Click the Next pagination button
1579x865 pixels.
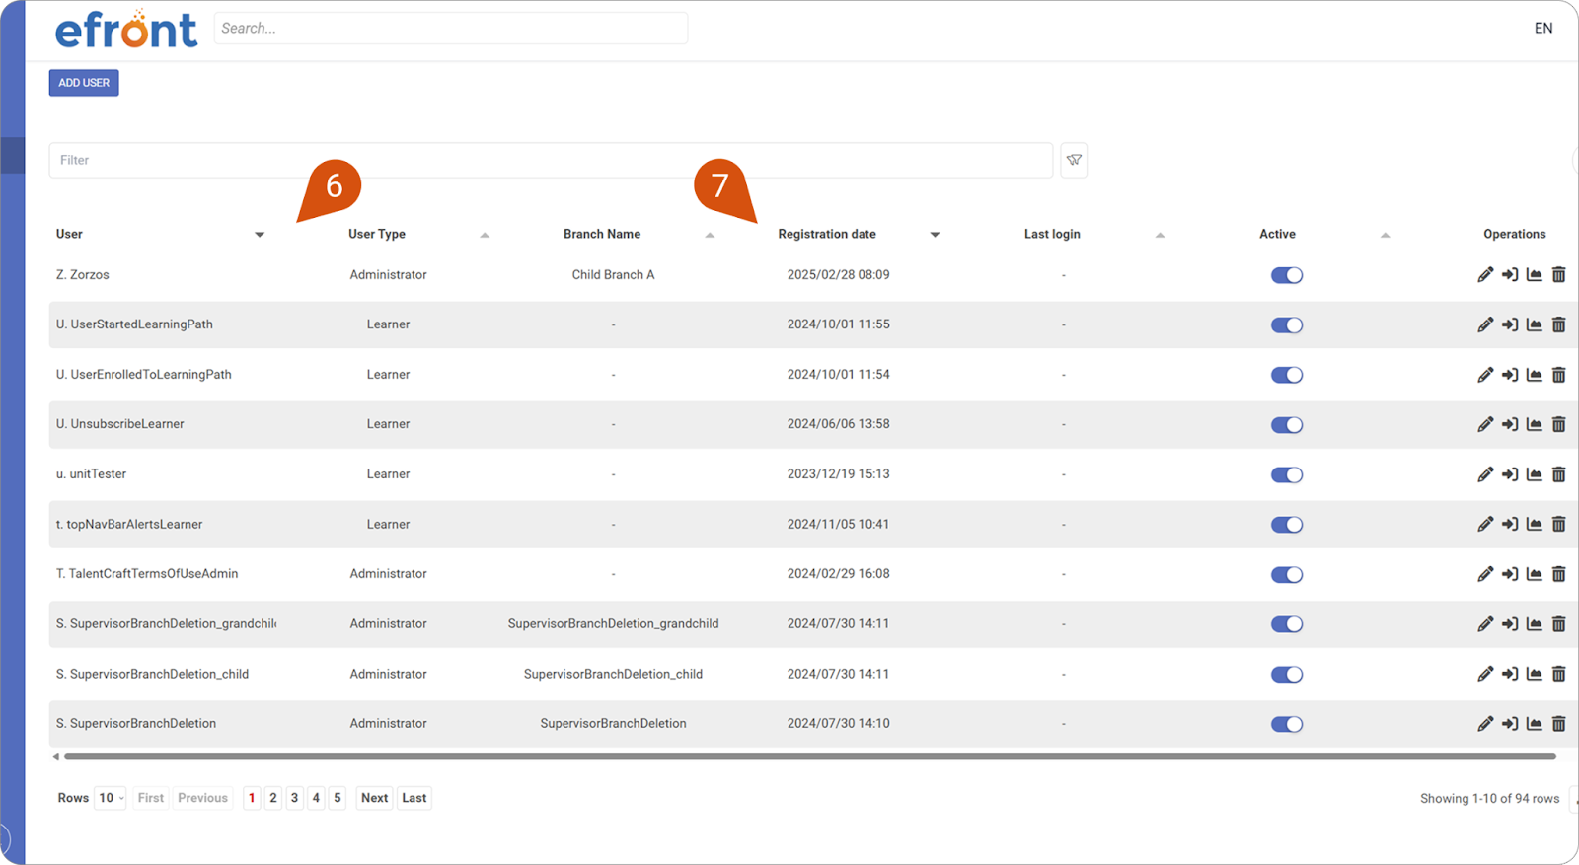pos(374,798)
